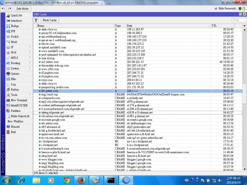Click the MetaROUTER icon
Viewport: 247px width, 185px height.
coord(8,106)
